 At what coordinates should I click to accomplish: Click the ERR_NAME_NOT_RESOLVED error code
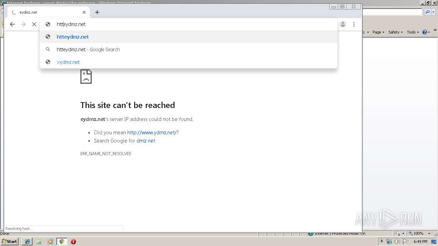pyautogui.click(x=106, y=154)
